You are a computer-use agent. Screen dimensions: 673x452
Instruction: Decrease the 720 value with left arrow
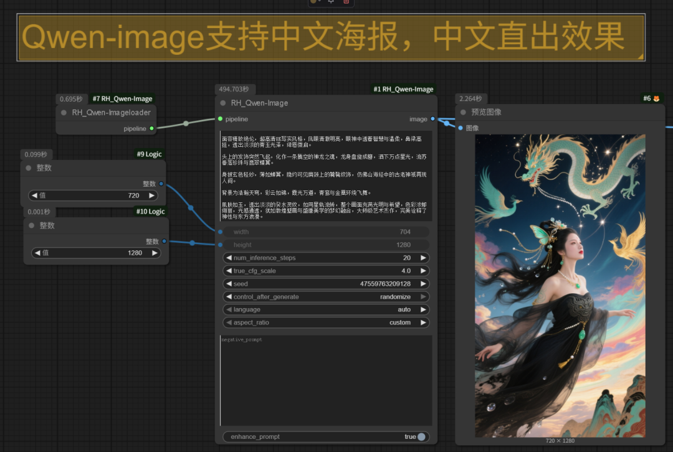[x=34, y=195]
